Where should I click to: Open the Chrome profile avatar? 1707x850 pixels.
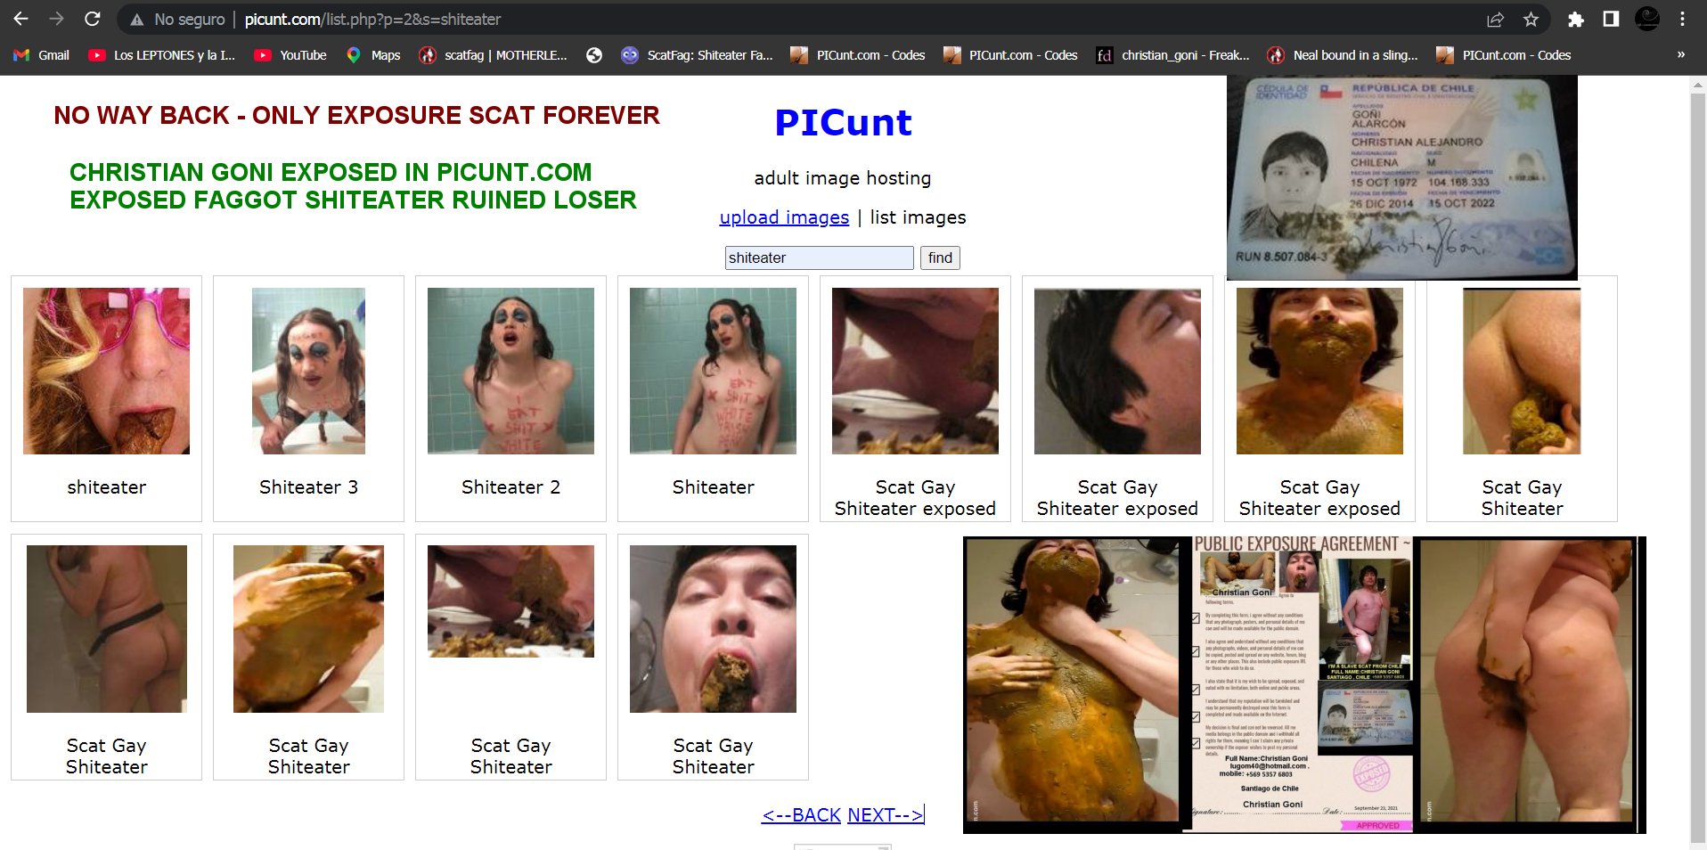(x=1647, y=19)
